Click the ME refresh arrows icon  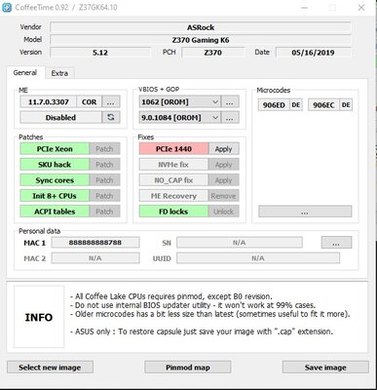[111, 117]
